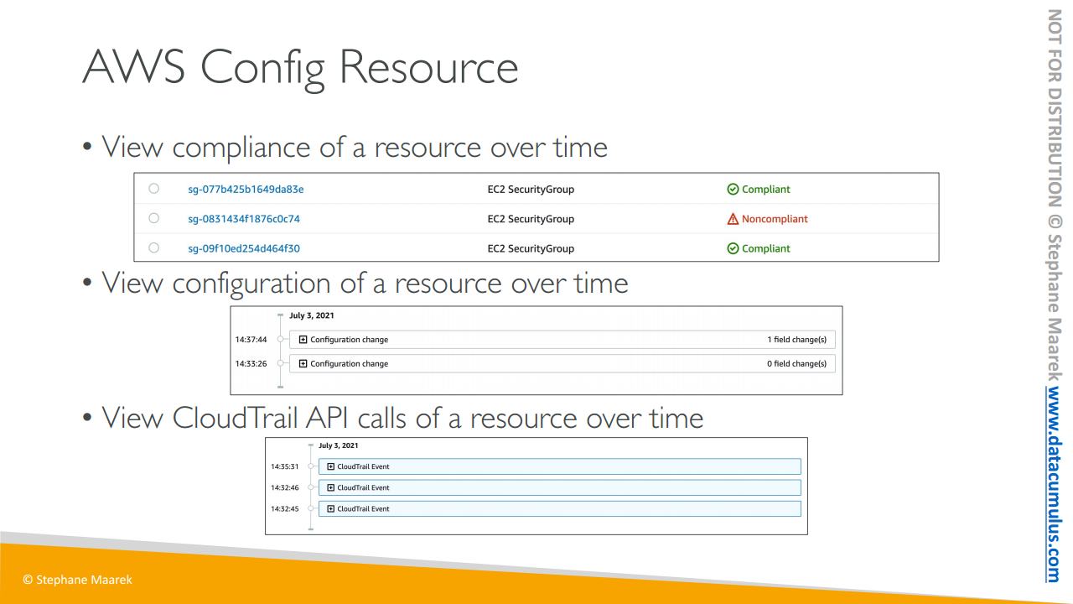Click the 14:32:45 timestamp label
The image size is (1073, 604).
(x=284, y=508)
